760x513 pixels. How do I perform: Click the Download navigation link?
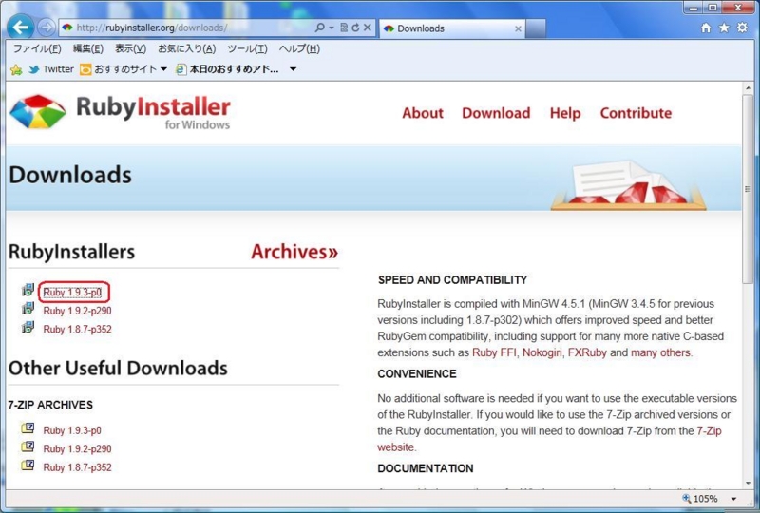[x=496, y=113]
